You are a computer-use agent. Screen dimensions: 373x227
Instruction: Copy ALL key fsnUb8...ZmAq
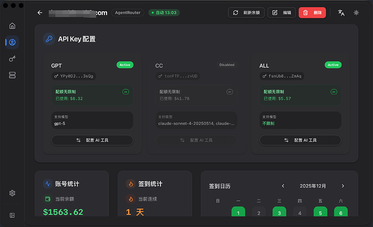coord(282,76)
